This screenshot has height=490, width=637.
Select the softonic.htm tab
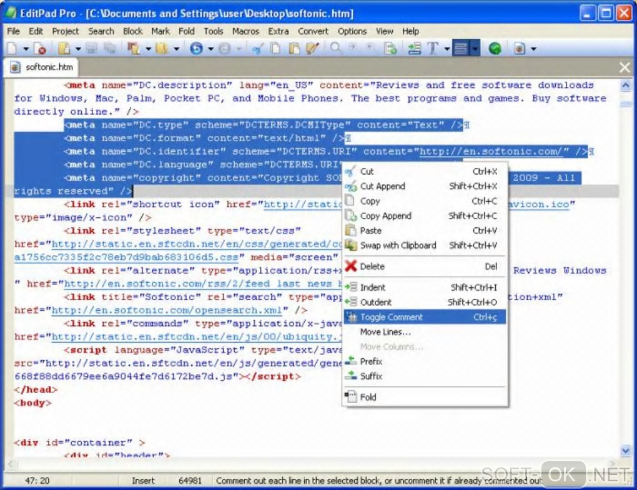pos(41,67)
